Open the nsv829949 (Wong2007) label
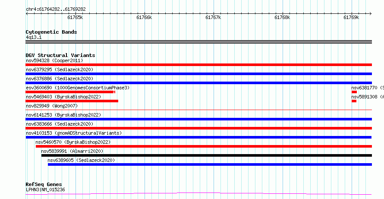Image resolution: width=384 pixels, height=199 pixels. coord(52,106)
